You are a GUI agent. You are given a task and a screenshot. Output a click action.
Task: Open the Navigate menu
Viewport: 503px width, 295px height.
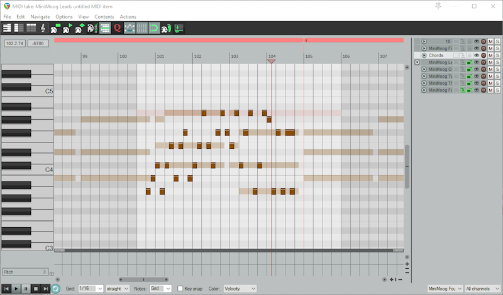pos(40,16)
